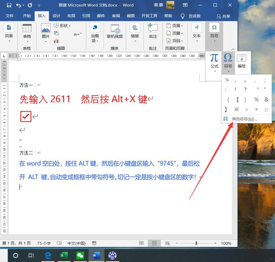The height and width of the screenshot is (262, 275).
Task: Open Quick Access Toolbar customize arrow
Action: [39, 6]
